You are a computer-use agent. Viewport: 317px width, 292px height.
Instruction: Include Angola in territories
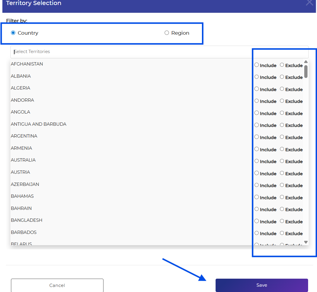[257, 113]
